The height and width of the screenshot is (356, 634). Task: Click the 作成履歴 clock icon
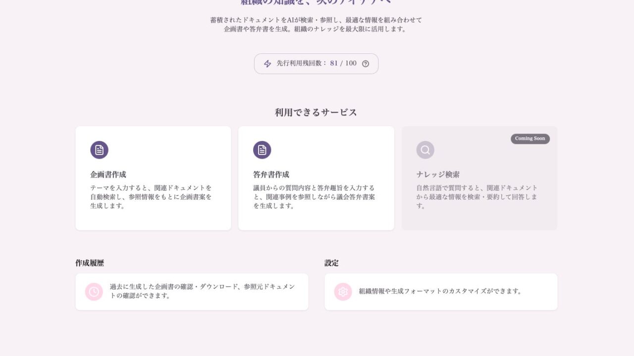click(x=94, y=292)
